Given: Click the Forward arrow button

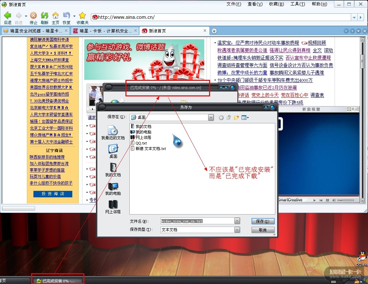Looking at the screenshot, I should point(18,16).
